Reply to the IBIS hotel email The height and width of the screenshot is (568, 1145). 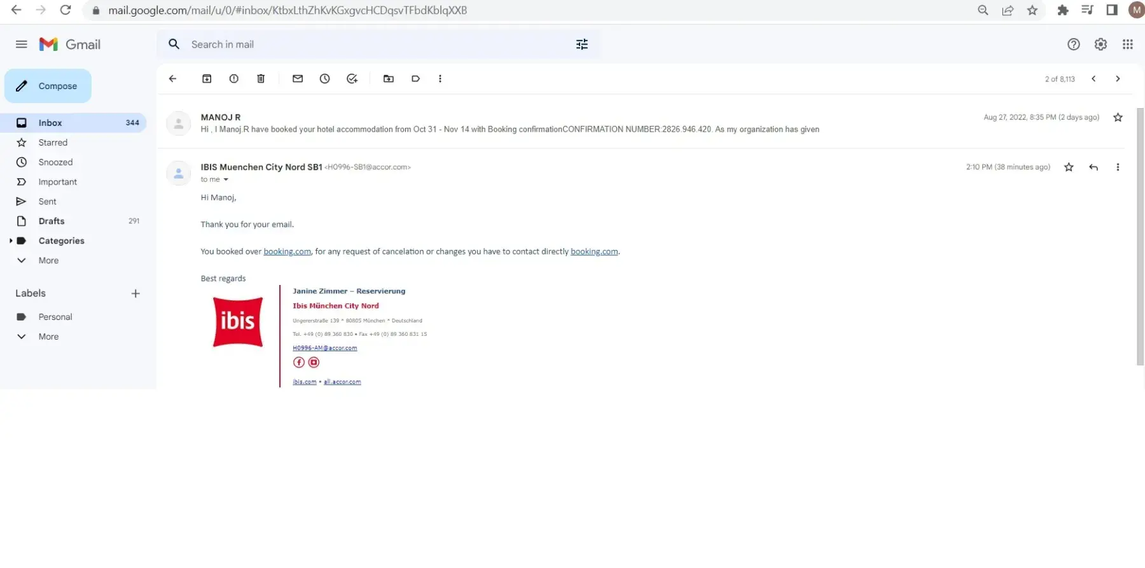click(x=1093, y=167)
